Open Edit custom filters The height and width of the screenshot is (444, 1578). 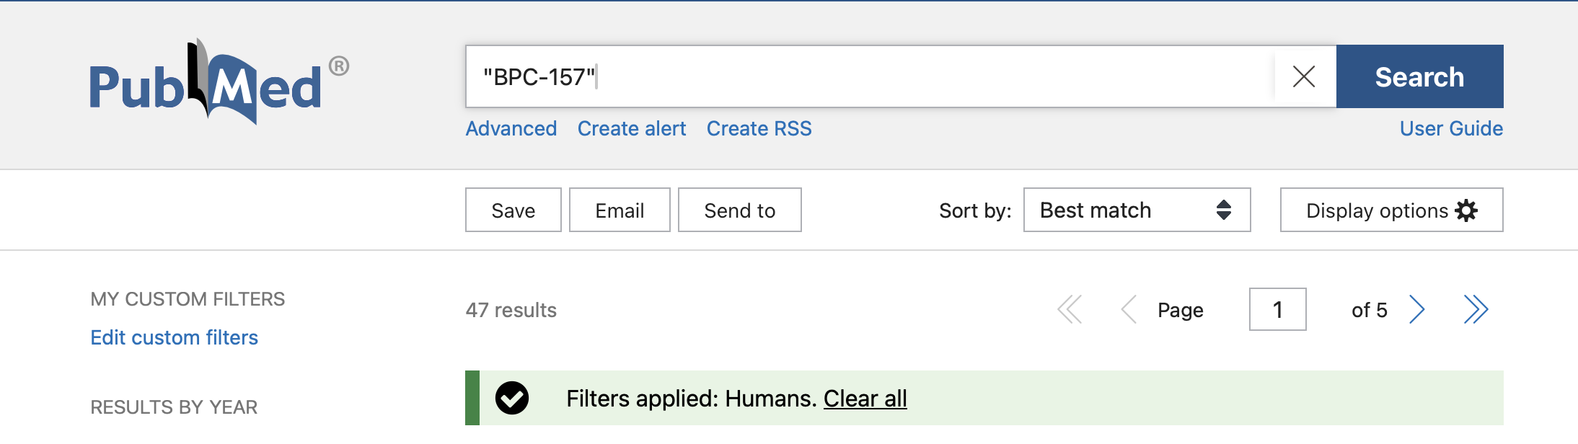pos(175,337)
